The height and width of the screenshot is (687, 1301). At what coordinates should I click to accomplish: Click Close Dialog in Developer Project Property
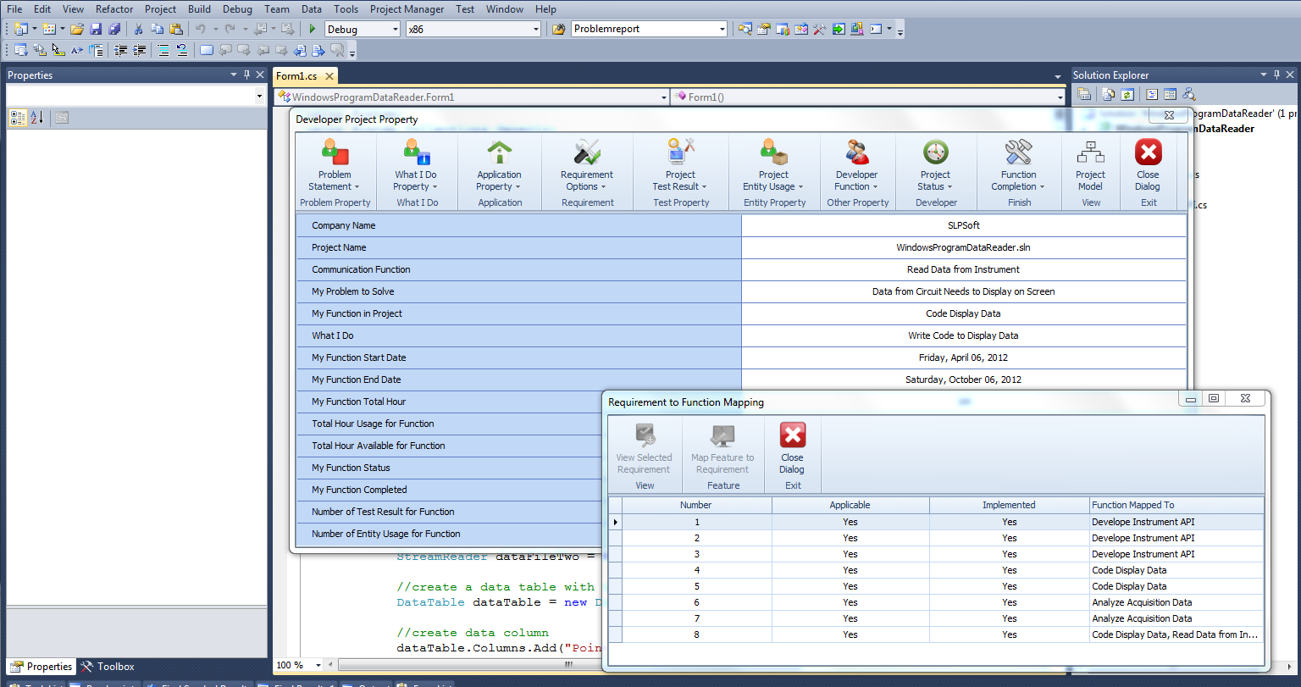[x=1149, y=166]
